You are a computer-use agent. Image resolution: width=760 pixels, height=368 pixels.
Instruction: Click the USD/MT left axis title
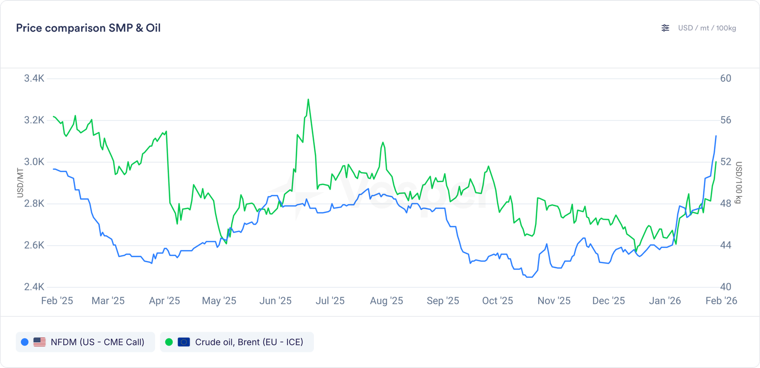pyautogui.click(x=20, y=183)
